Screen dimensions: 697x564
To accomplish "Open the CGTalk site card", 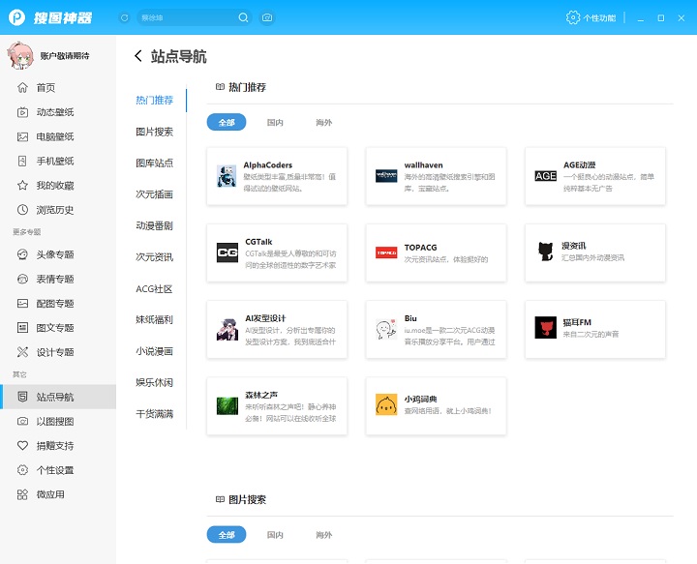I will click(277, 252).
